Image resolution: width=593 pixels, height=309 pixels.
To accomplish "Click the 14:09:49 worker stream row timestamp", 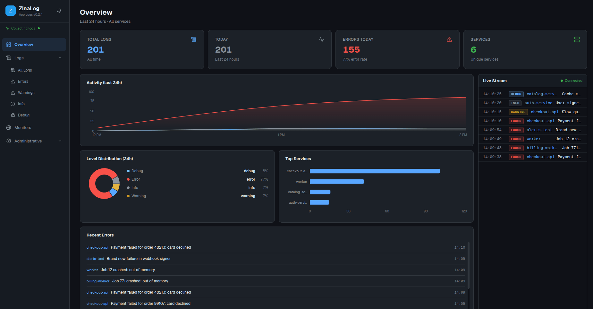I will [x=492, y=139].
